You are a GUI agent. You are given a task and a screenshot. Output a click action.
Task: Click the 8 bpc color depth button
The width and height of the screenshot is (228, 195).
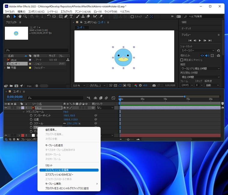(29, 86)
